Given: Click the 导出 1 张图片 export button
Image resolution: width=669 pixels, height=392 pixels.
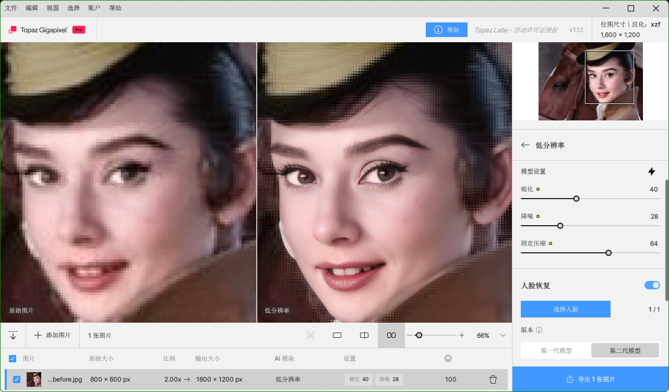Looking at the screenshot, I should [x=590, y=379].
